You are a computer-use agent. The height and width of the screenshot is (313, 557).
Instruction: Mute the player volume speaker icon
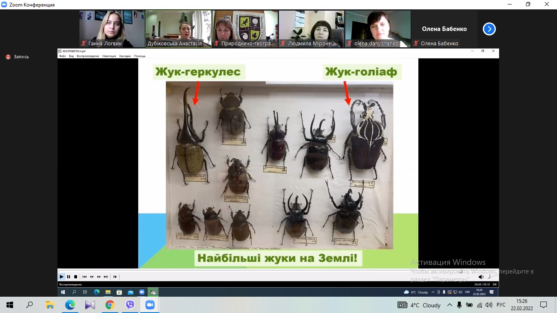coord(481,277)
